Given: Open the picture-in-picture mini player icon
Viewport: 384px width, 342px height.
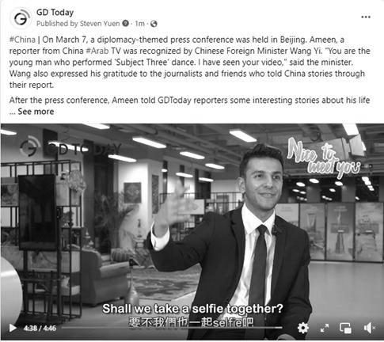Looking at the screenshot, I should 345,328.
